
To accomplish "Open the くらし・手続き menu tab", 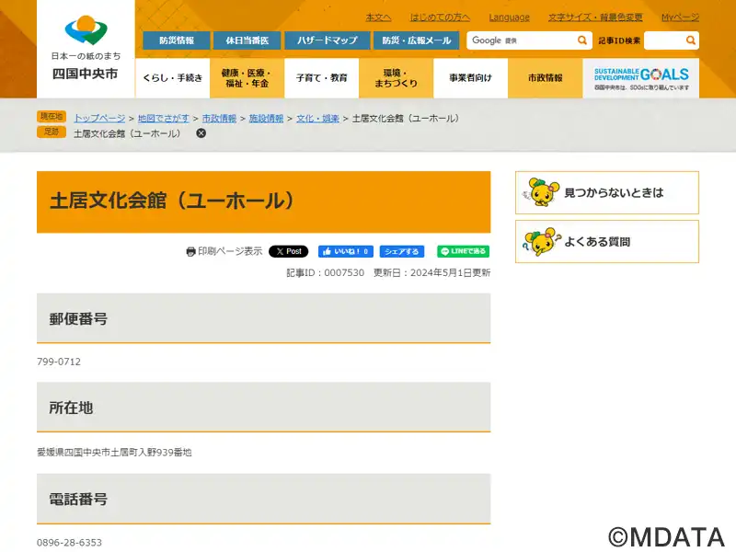I will click(172, 78).
